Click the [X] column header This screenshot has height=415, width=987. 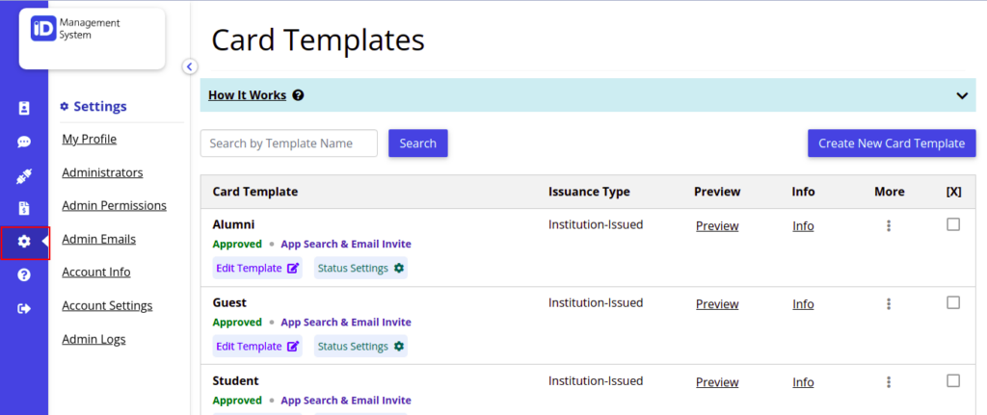tap(953, 192)
